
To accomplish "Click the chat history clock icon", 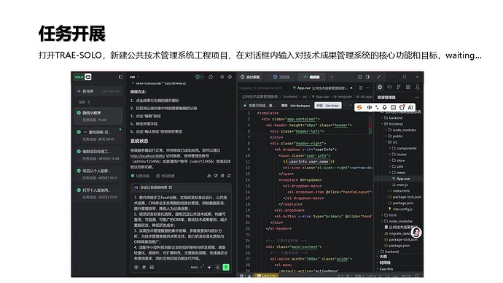I will click(211, 77).
